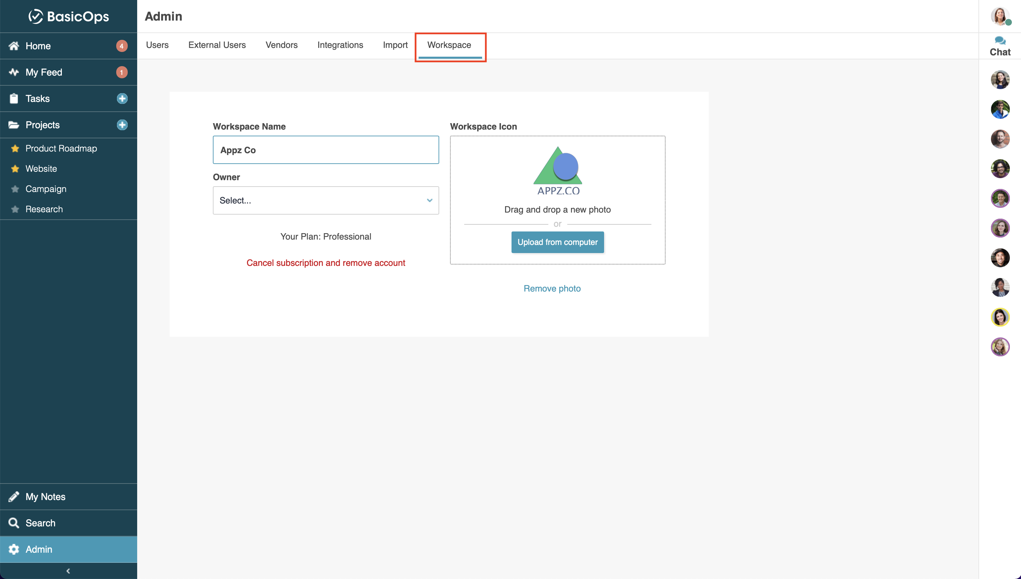Viewport: 1021px width, 579px height.
Task: Open My Notes pencil icon
Action: 14,496
